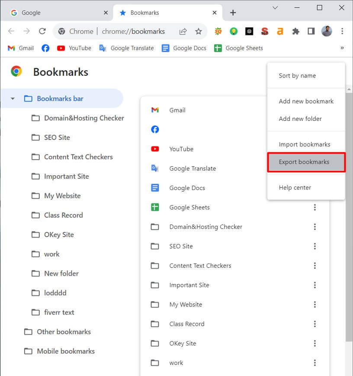Show hidden bookmarks bar overflow chevron
This screenshot has height=376, width=353.
(x=342, y=48)
